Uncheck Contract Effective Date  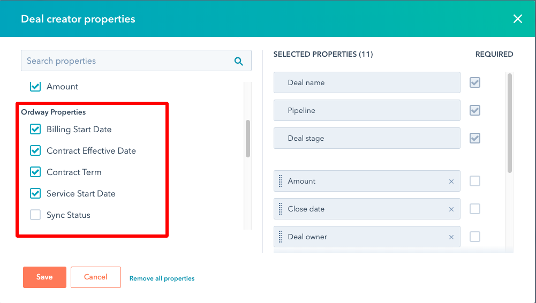click(35, 150)
